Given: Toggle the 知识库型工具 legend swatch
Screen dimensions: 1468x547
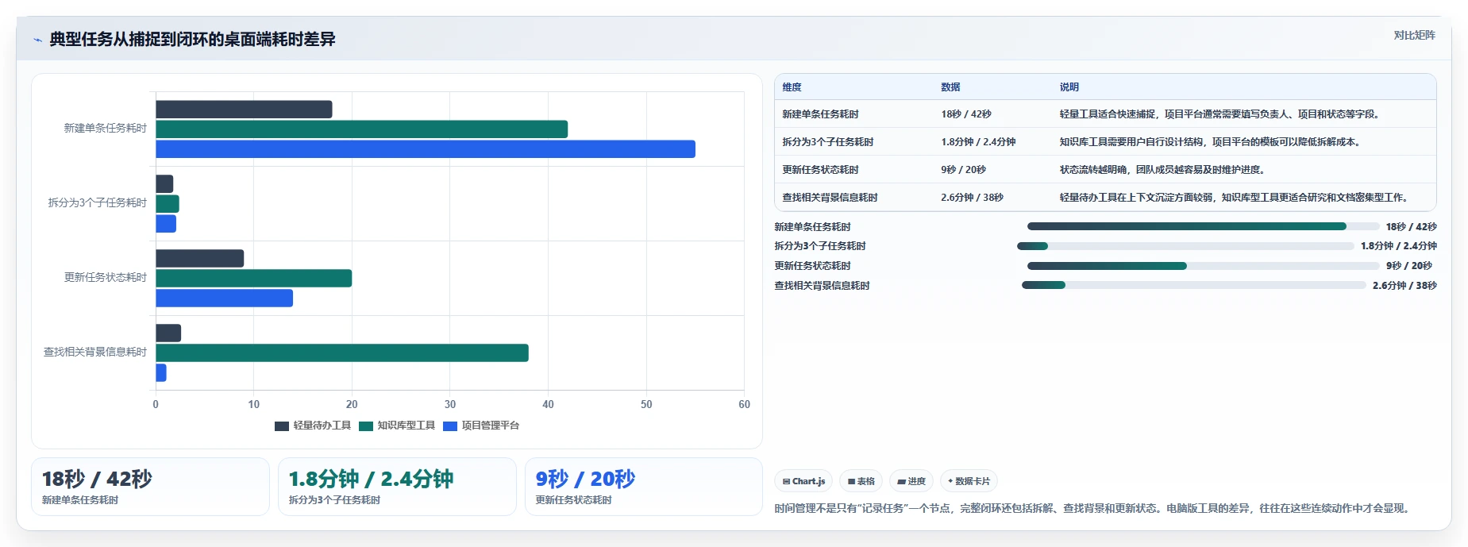Looking at the screenshot, I should point(366,426).
